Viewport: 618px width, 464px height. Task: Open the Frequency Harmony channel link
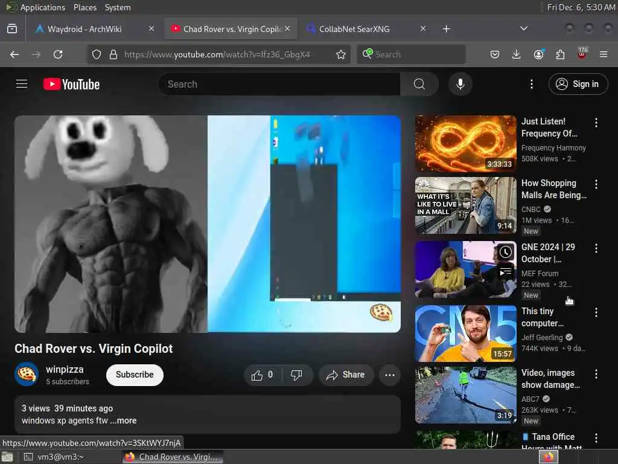553,148
